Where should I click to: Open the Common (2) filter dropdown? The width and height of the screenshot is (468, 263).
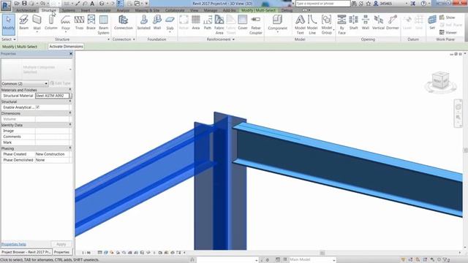[24, 83]
